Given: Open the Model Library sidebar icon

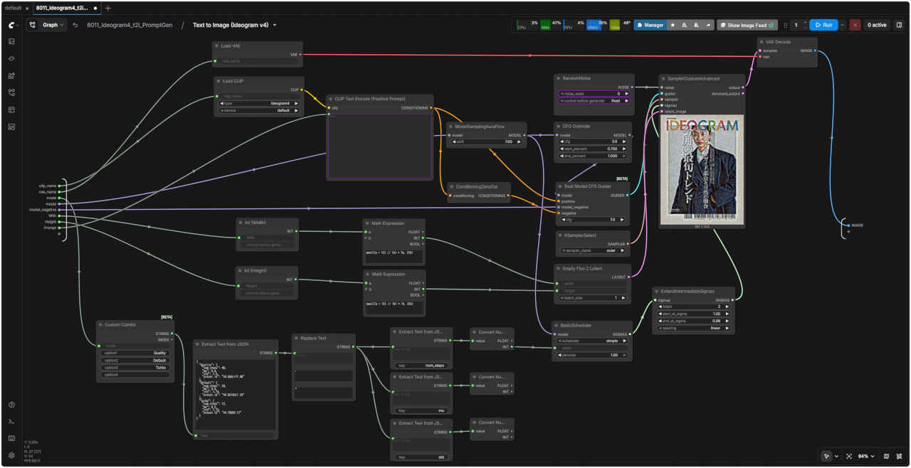Looking at the screenshot, I should pos(11,75).
